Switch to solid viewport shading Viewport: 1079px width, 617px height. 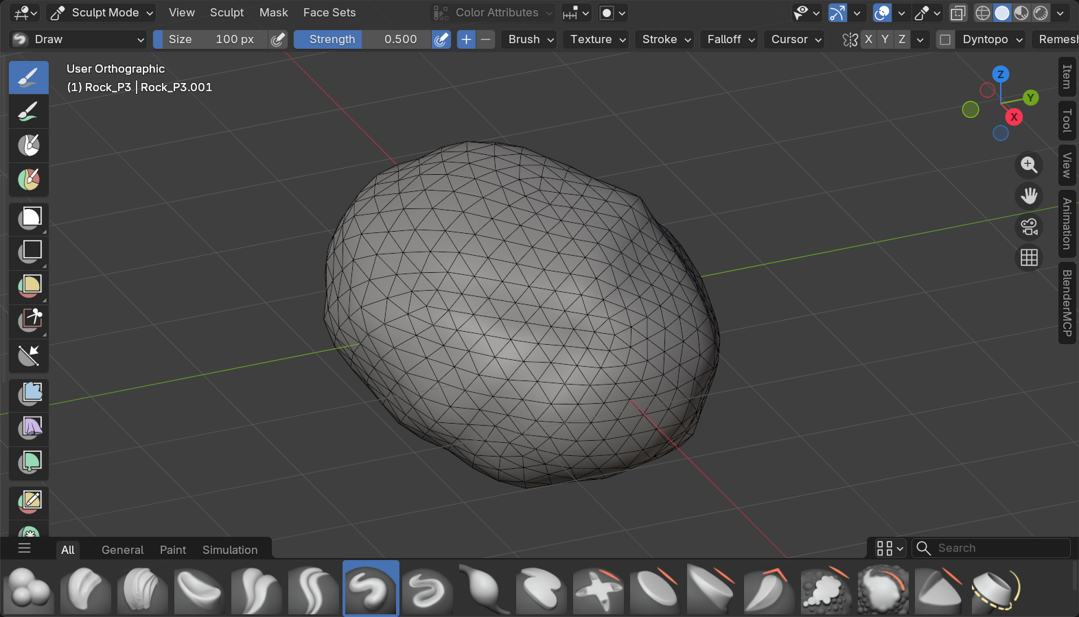point(1002,13)
